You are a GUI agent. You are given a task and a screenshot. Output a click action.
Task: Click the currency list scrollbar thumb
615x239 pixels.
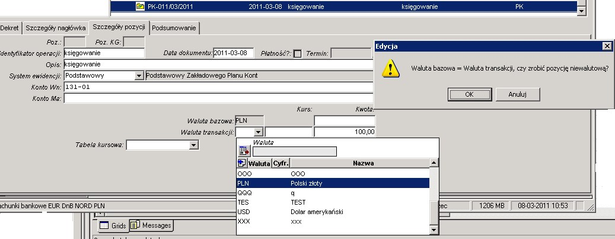(x=434, y=212)
